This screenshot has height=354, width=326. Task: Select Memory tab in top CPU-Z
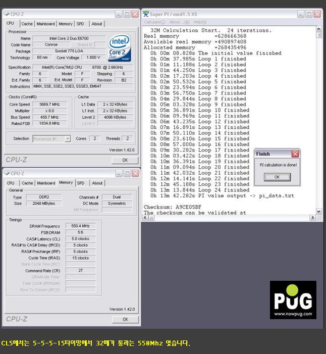coord(66,24)
